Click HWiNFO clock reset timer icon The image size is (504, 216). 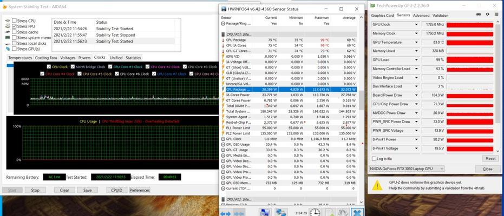click(315, 213)
